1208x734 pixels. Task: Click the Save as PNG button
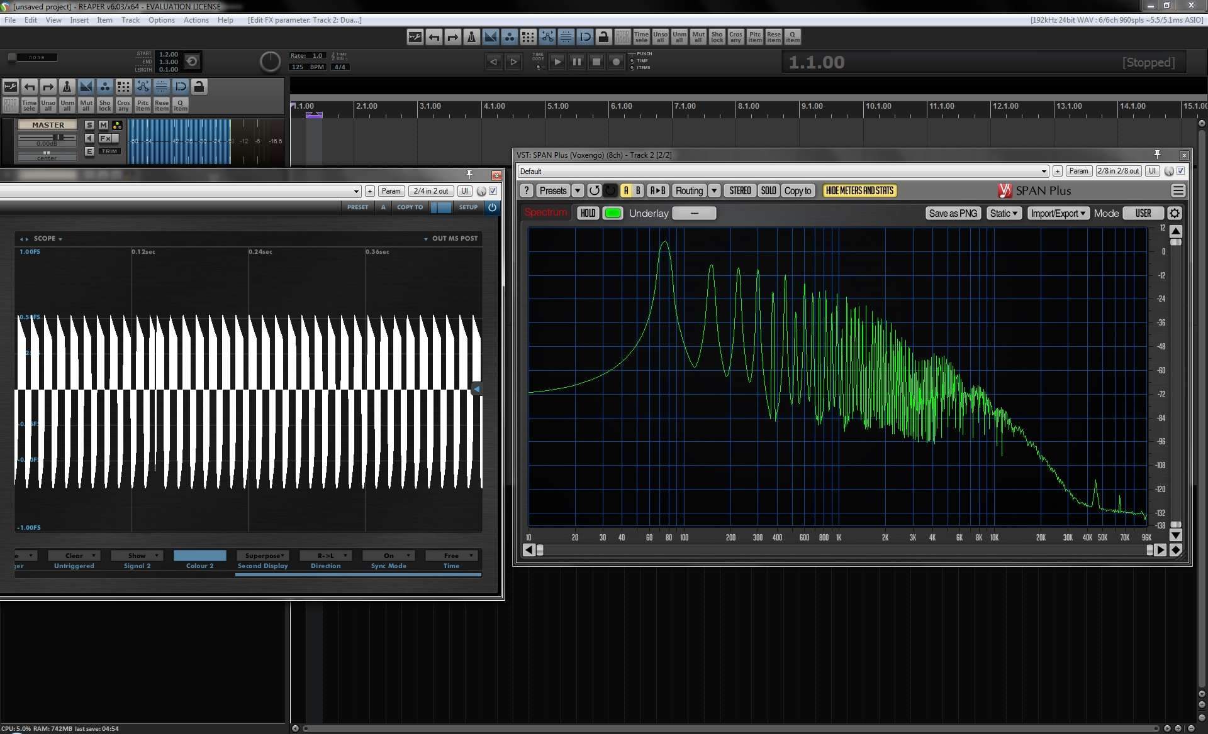(x=953, y=213)
